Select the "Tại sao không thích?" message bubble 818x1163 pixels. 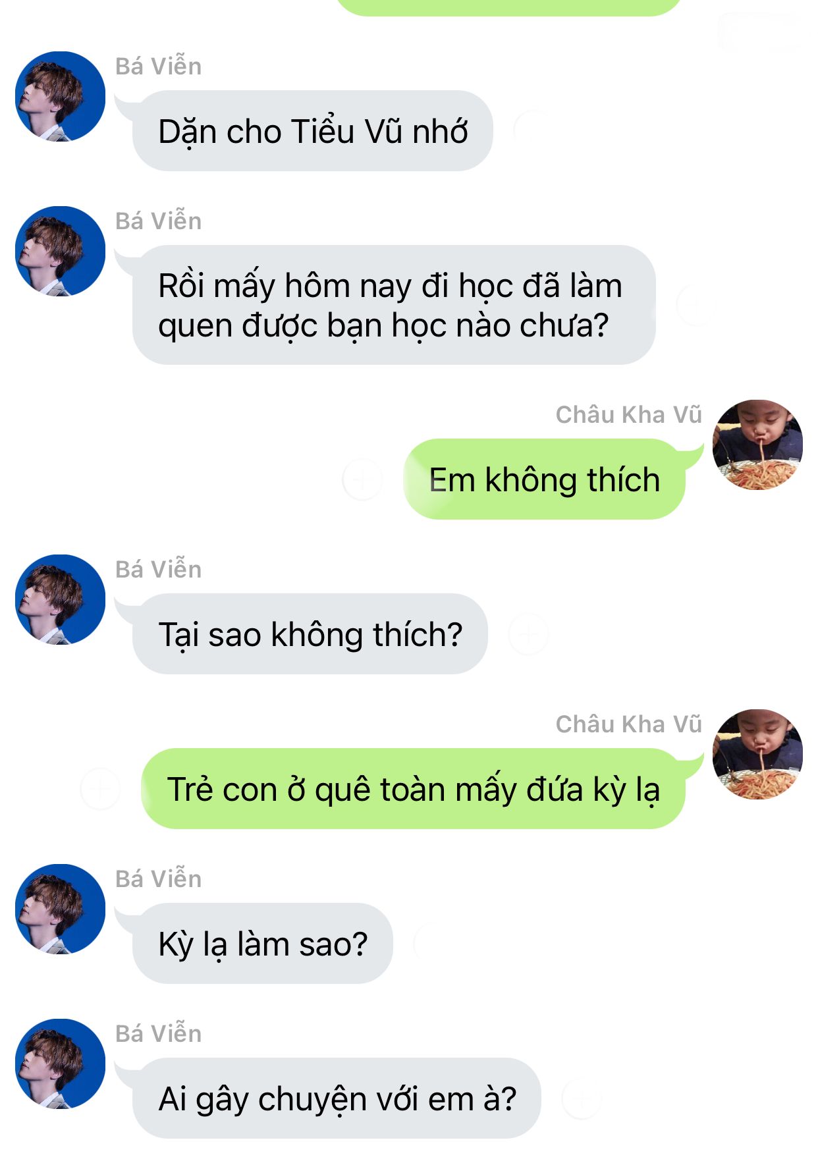(310, 634)
